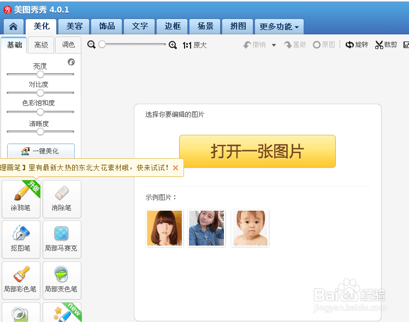The height and width of the screenshot is (322, 409).
Task: Open the 拼图 tab
Action: (238, 26)
